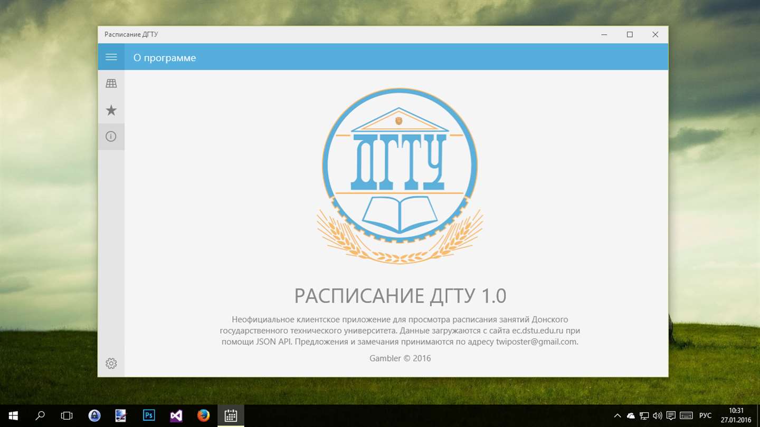Open the clock and date flyout
The width and height of the screenshot is (760, 427).
(736, 415)
